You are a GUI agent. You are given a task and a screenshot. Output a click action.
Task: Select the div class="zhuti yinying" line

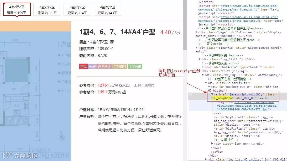(x=225, y=71)
